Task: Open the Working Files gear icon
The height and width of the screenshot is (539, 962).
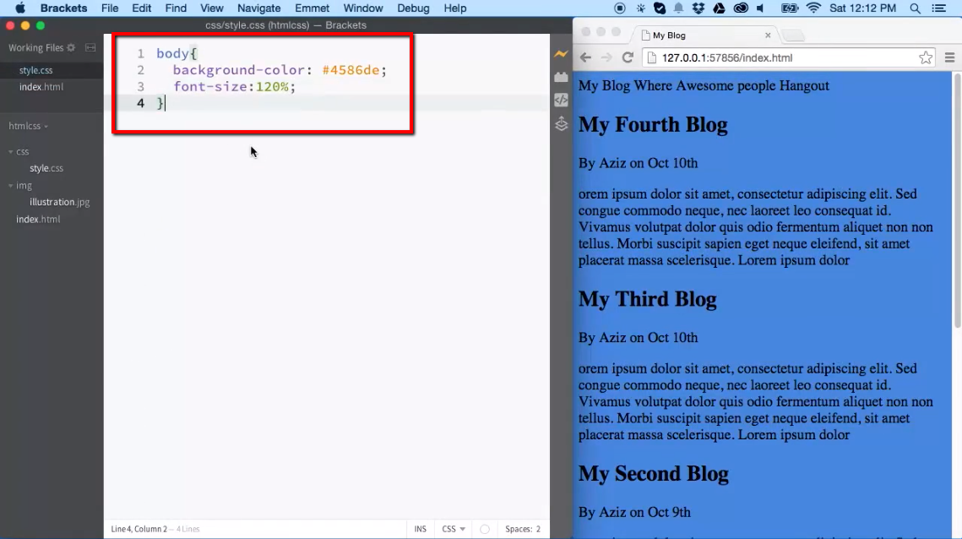Action: [x=73, y=47]
